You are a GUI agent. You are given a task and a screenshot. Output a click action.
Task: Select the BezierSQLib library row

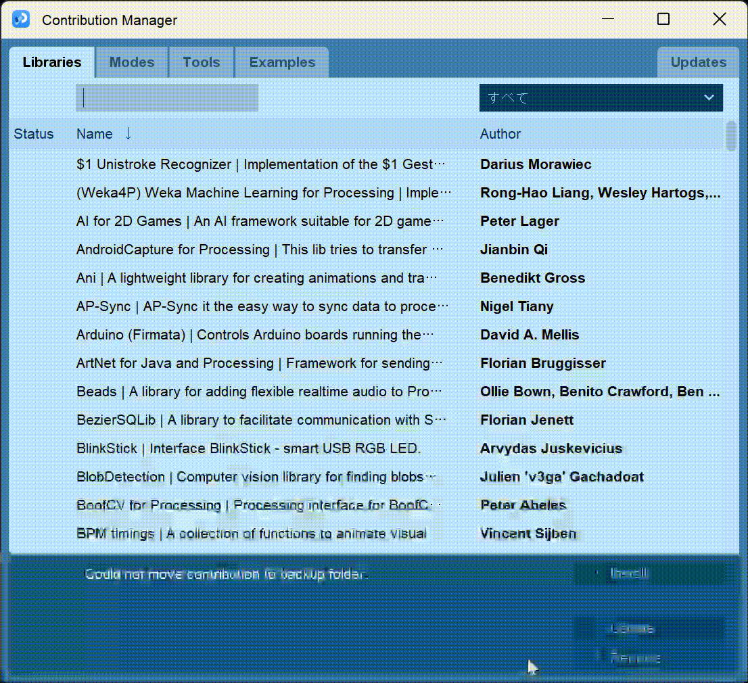365,420
